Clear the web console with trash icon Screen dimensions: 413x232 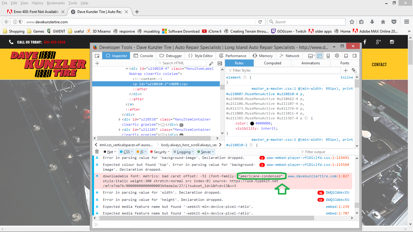coord(97,152)
